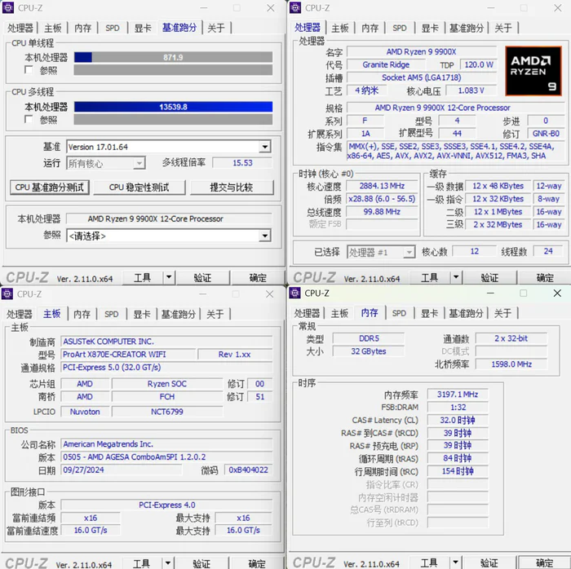Click 行周期时间 (tRC) value 154 时钟
This screenshot has height=569, width=571.
point(458,471)
